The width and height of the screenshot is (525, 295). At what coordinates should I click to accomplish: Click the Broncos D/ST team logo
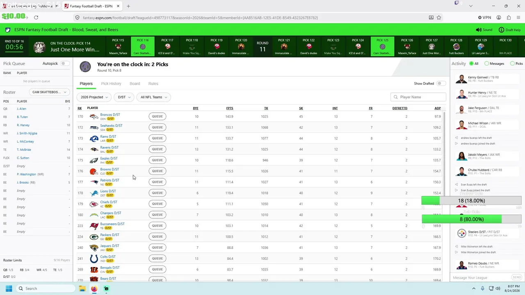(94, 116)
